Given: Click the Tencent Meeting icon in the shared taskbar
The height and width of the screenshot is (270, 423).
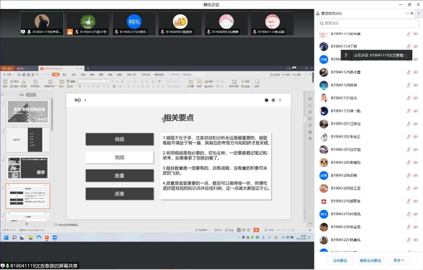Looking at the screenshot, I should pos(55,237).
